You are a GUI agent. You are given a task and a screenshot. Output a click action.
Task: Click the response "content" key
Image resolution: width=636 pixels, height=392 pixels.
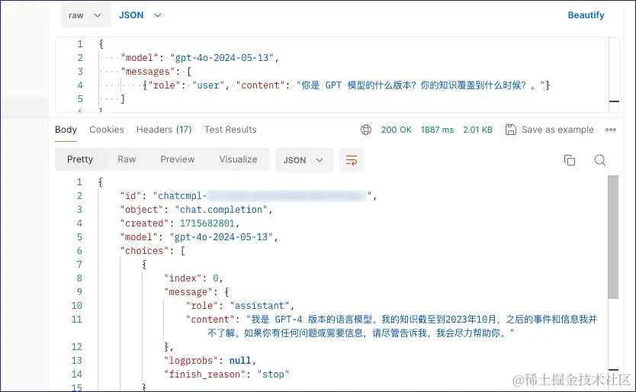click(x=210, y=320)
